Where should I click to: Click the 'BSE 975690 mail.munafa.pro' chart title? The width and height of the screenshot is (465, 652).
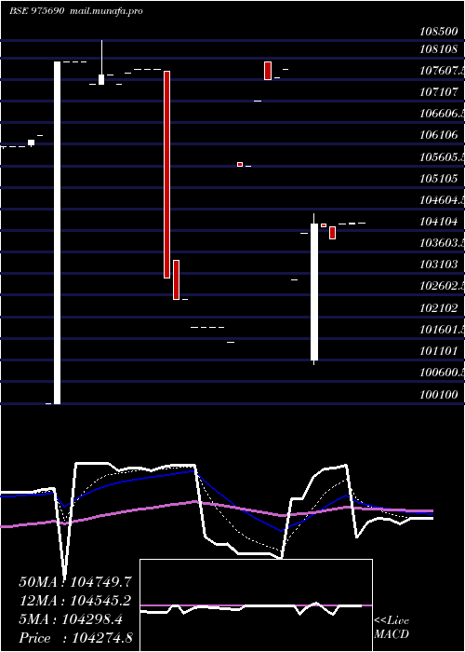tap(76, 11)
